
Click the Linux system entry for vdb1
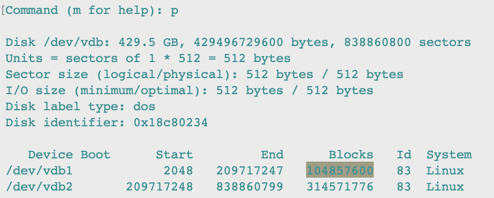click(445, 171)
